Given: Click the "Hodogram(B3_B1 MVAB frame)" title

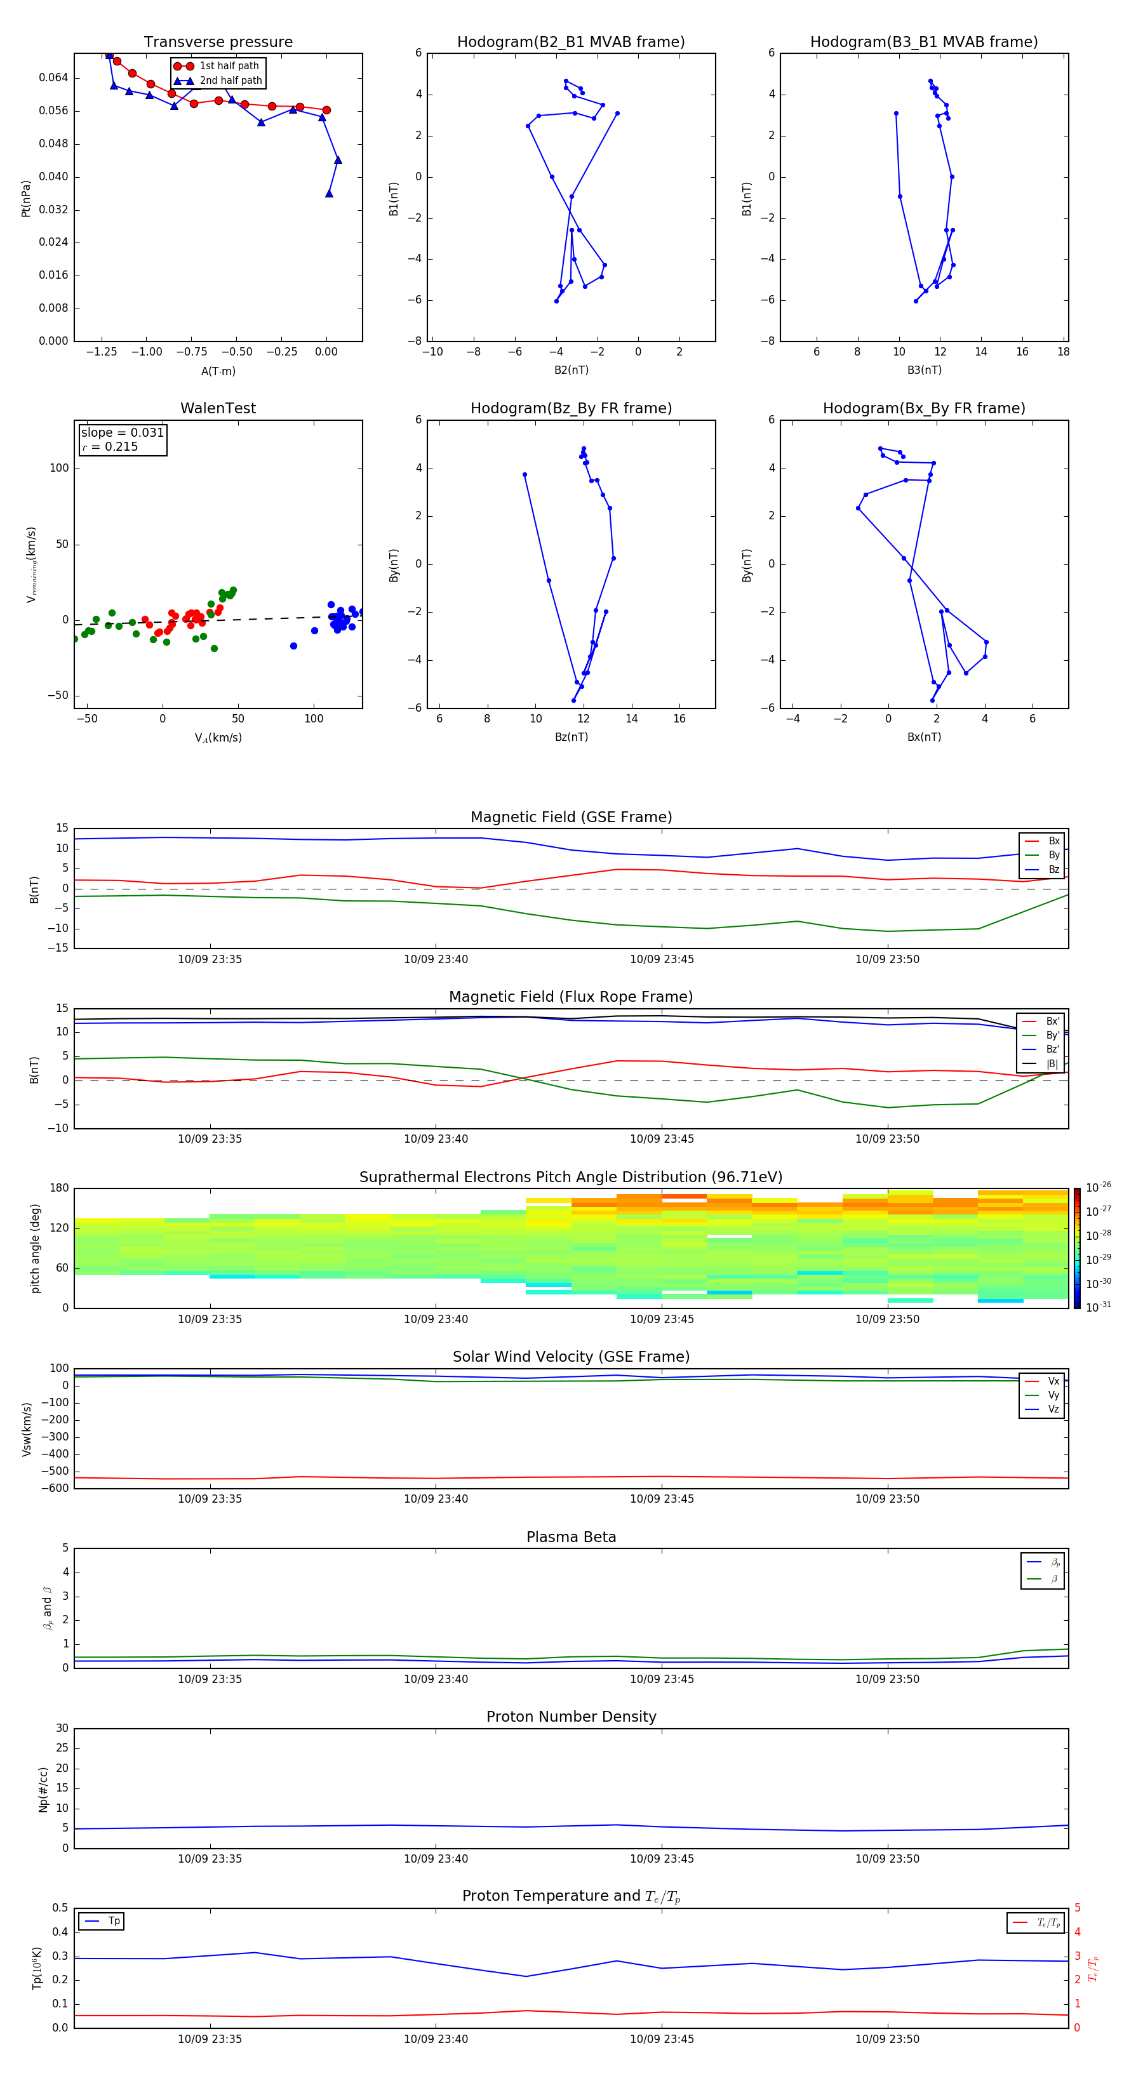Looking at the screenshot, I should tap(924, 43).
